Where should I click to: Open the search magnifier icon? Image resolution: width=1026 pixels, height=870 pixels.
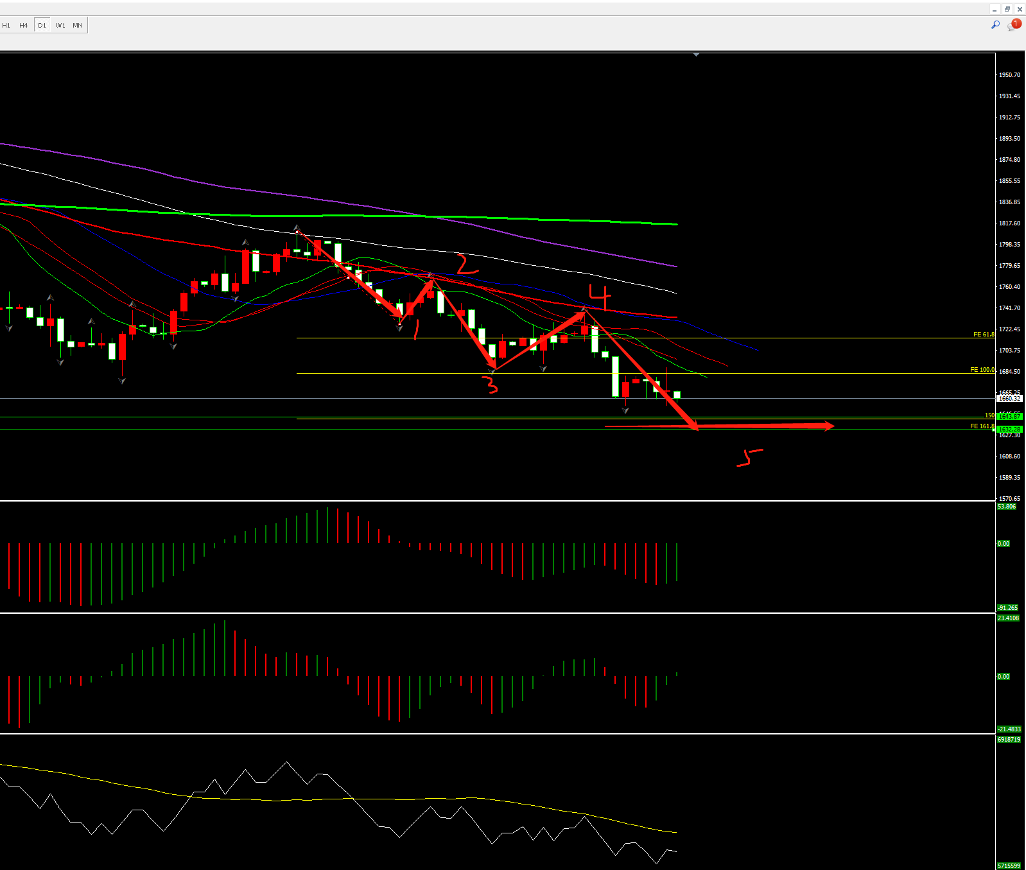(x=995, y=25)
